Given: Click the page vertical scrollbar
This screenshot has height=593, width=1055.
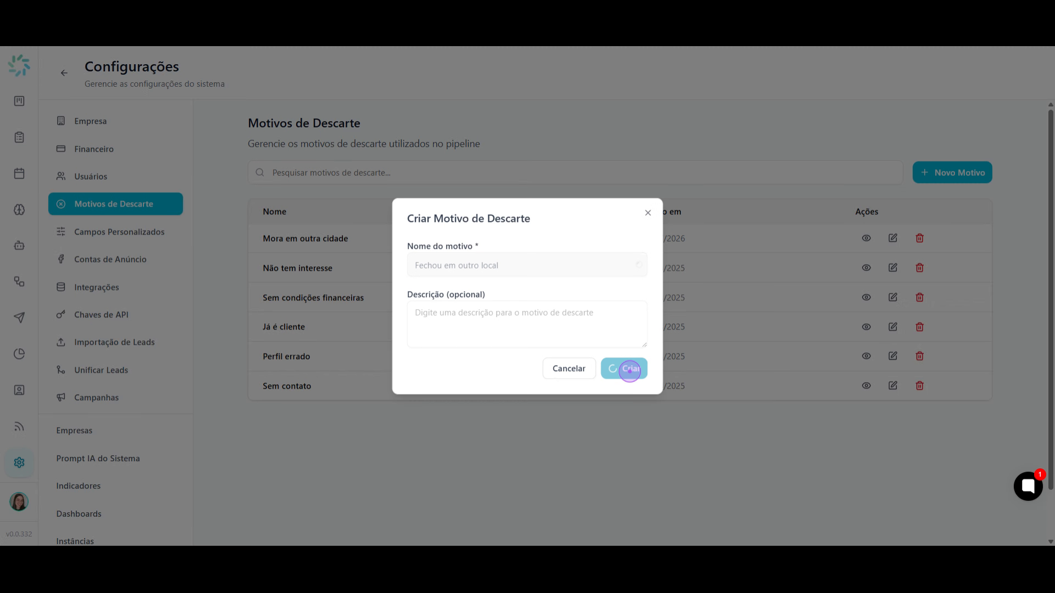Looking at the screenshot, I should (x=1051, y=299).
